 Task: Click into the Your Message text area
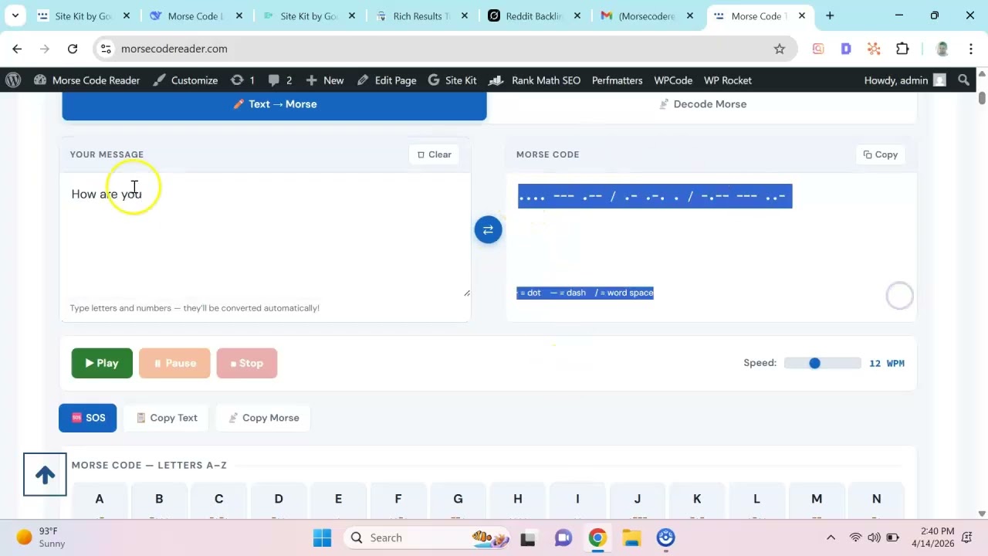point(266,236)
